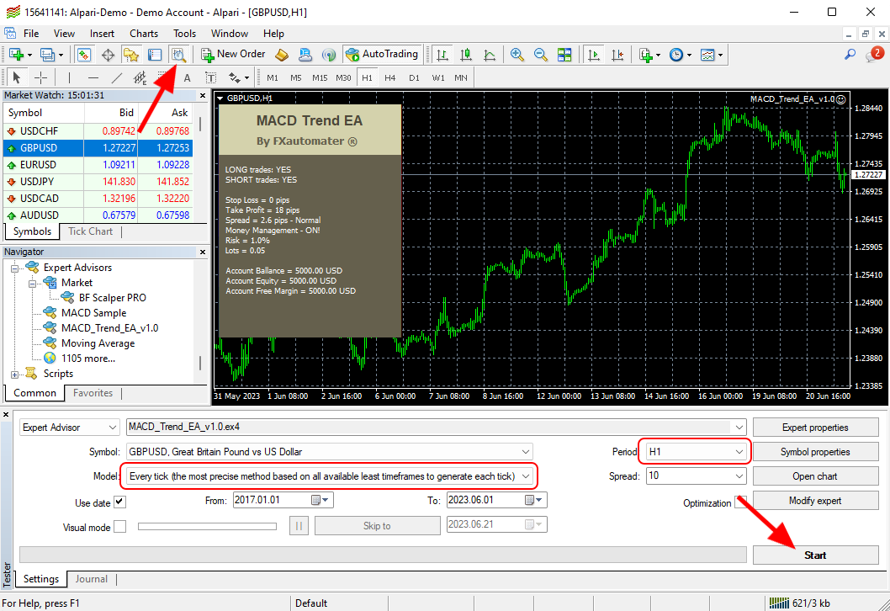Toggle chart auto scroll icon

pyautogui.click(x=594, y=55)
